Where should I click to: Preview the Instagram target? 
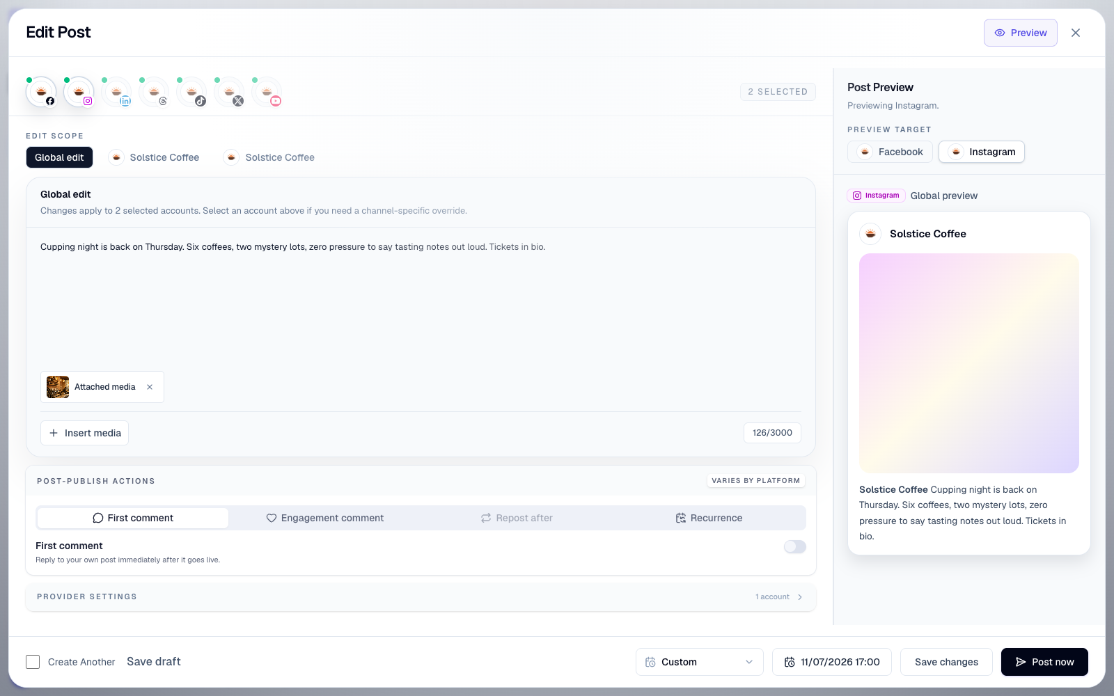[x=982, y=152]
